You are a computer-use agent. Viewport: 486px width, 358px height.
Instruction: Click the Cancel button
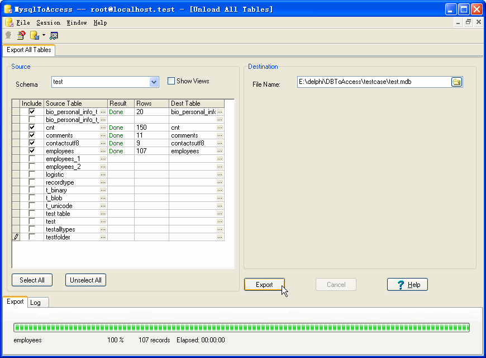tap(336, 285)
